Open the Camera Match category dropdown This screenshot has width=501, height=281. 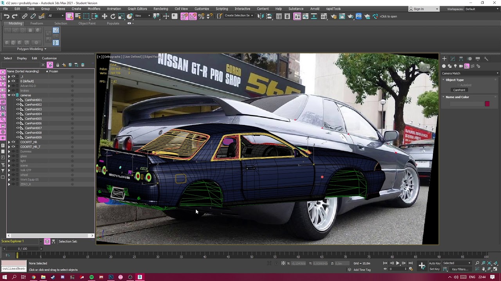[470, 73]
